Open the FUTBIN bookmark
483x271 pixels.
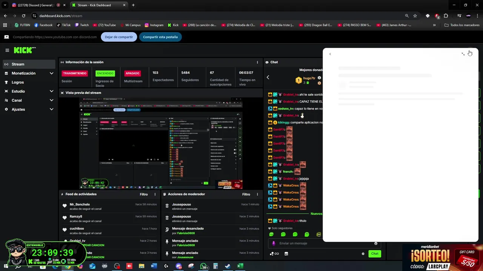pos(22,25)
